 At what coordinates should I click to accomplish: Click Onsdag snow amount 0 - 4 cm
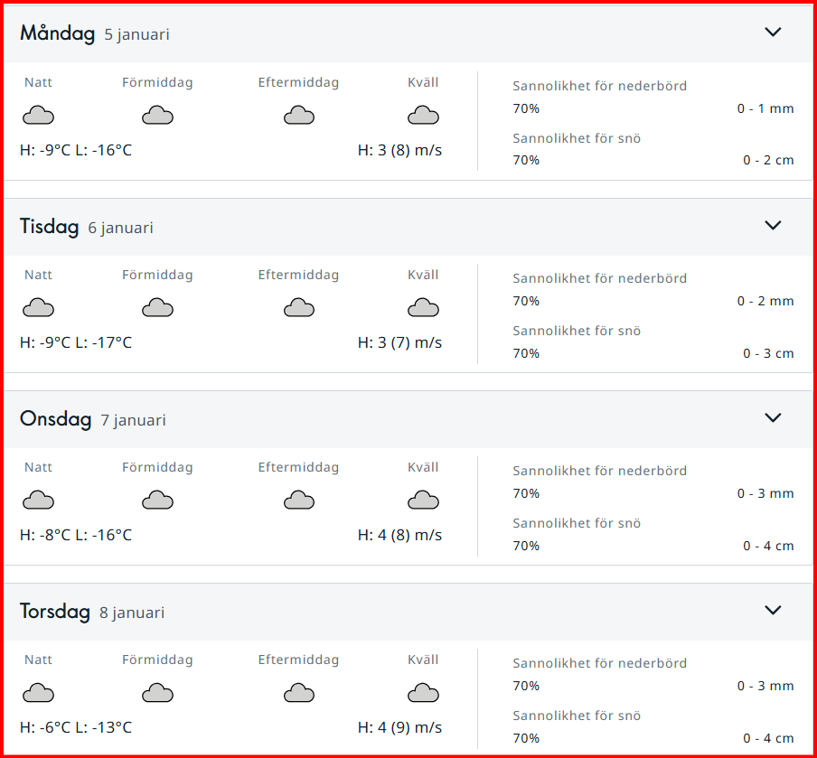click(x=768, y=546)
